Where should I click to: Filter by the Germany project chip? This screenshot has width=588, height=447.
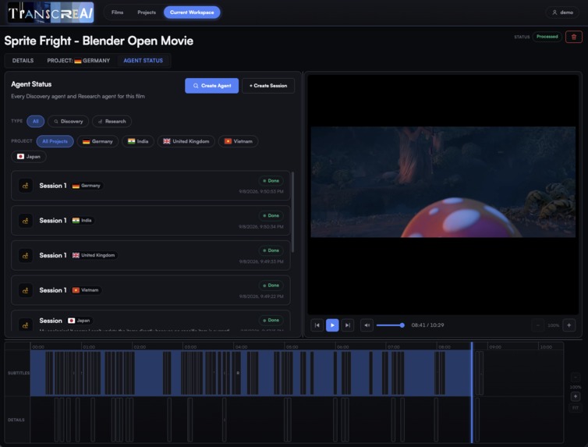click(97, 141)
